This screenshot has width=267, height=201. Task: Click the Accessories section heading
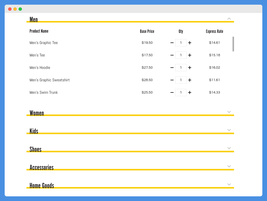[42, 168]
